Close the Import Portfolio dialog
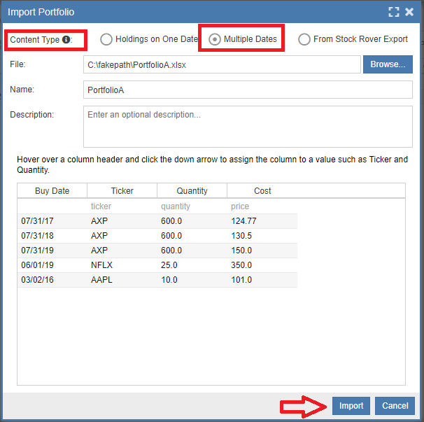This screenshot has height=422, width=424. (x=409, y=12)
